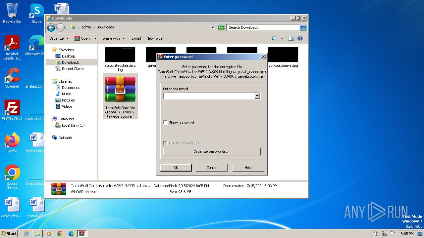This screenshot has width=424, height=238.
Task: Go back in Explorer navigation
Action: pos(51,27)
